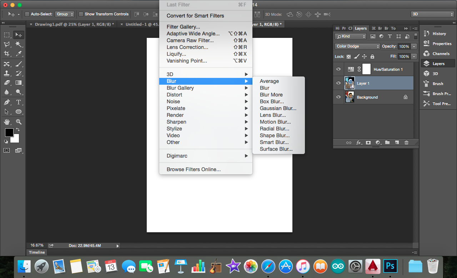This screenshot has height=278, width=457.
Task: Create new fill or adjustment layer
Action: coord(378,143)
